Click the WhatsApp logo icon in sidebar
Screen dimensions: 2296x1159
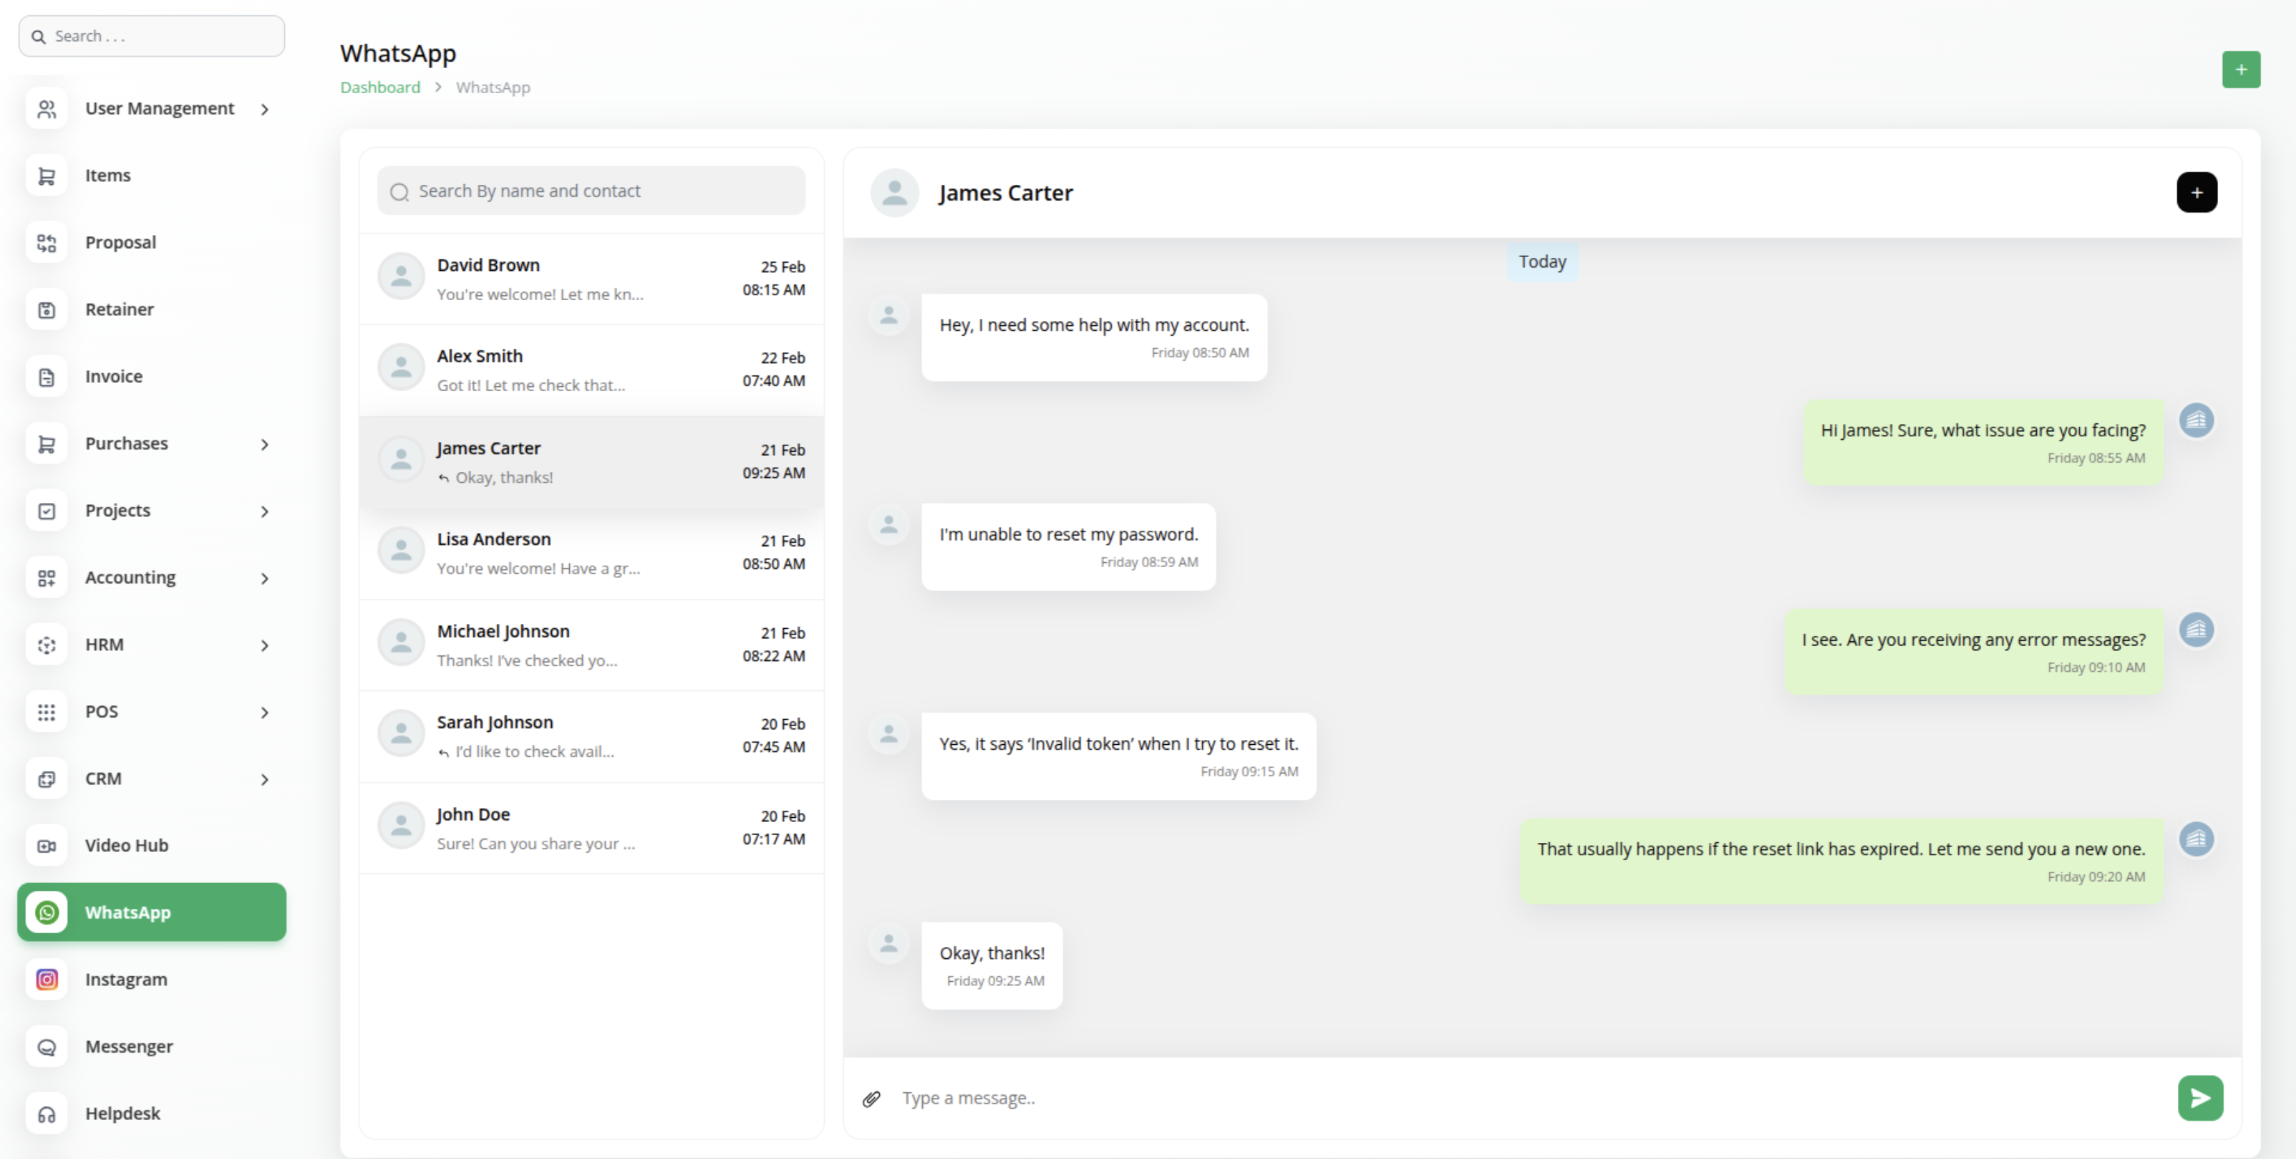[47, 912]
